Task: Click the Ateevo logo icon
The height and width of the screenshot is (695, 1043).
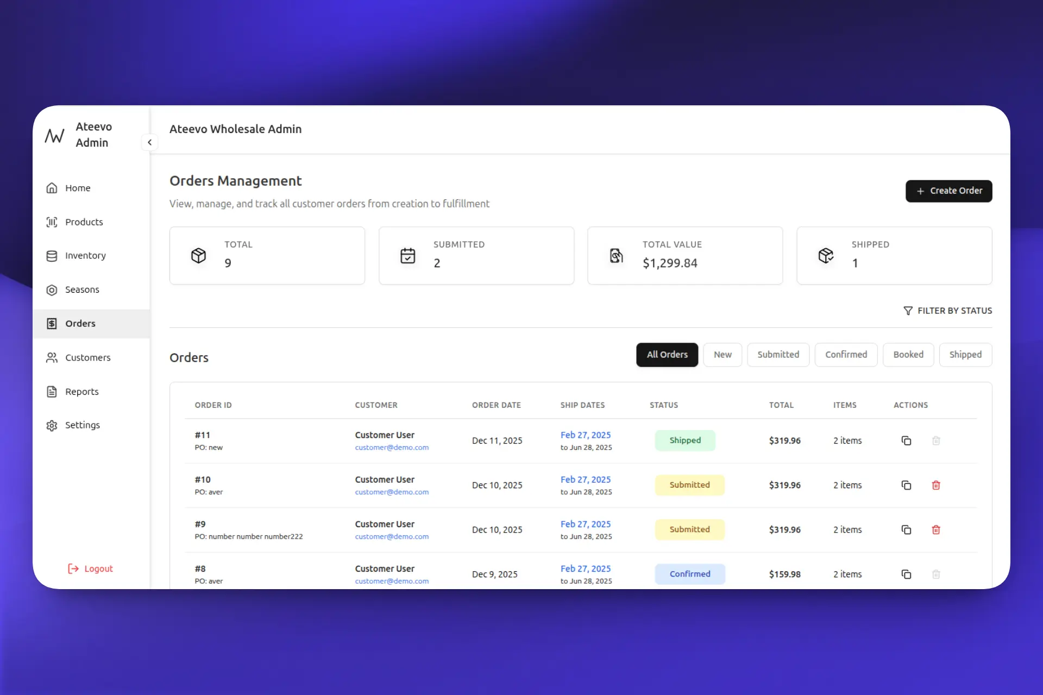Action: click(54, 135)
